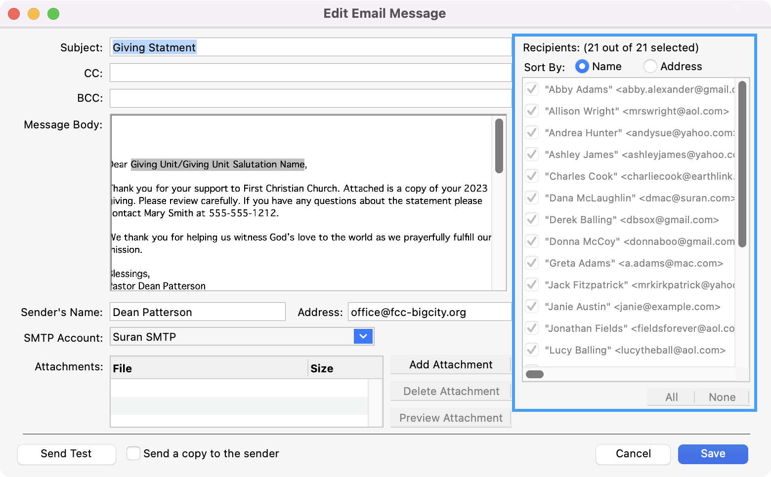
Task: Select the Name sort radio button
Action: coord(582,66)
